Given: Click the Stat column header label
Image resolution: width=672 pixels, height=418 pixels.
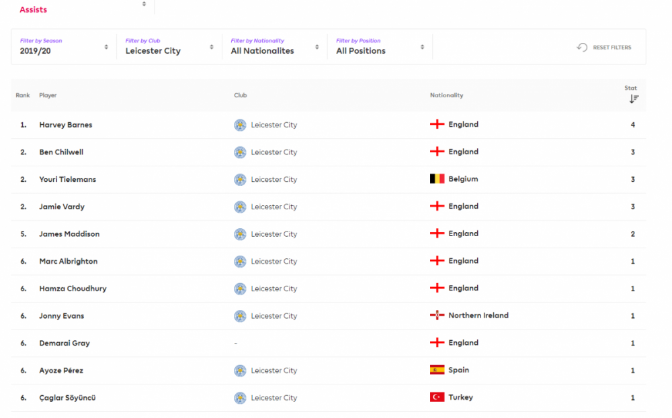Looking at the screenshot, I should (630, 88).
